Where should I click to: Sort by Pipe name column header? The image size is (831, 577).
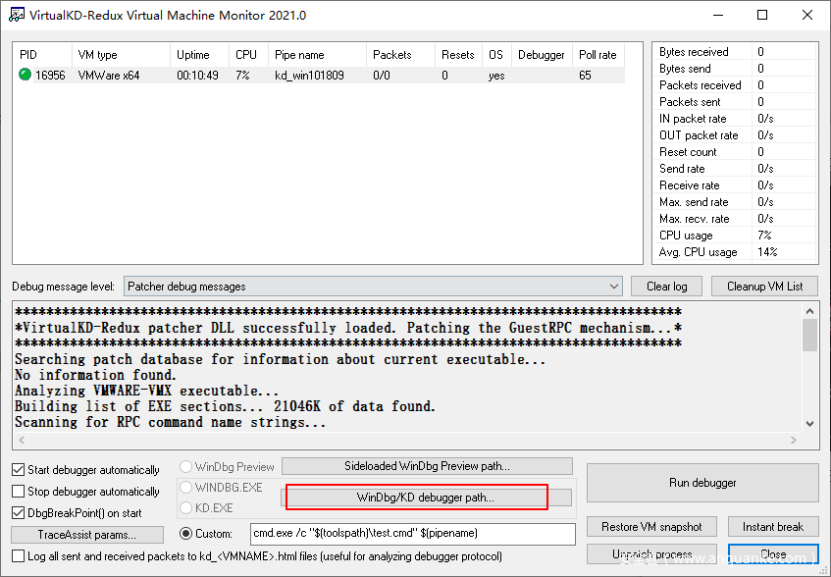coord(318,55)
